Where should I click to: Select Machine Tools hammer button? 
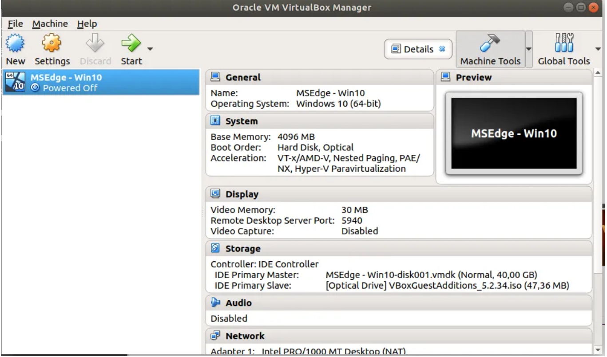coord(490,49)
